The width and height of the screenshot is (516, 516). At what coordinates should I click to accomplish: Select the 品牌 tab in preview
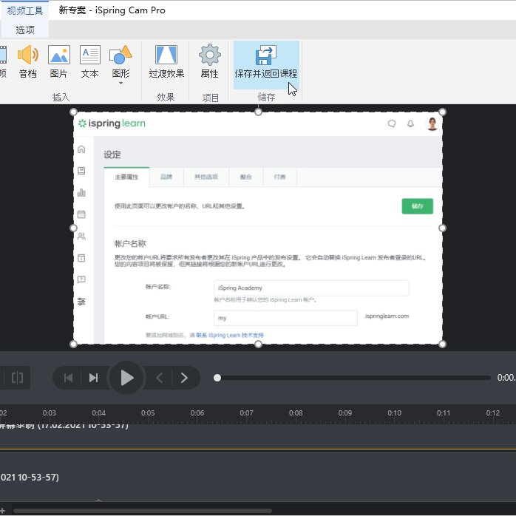tap(166, 177)
